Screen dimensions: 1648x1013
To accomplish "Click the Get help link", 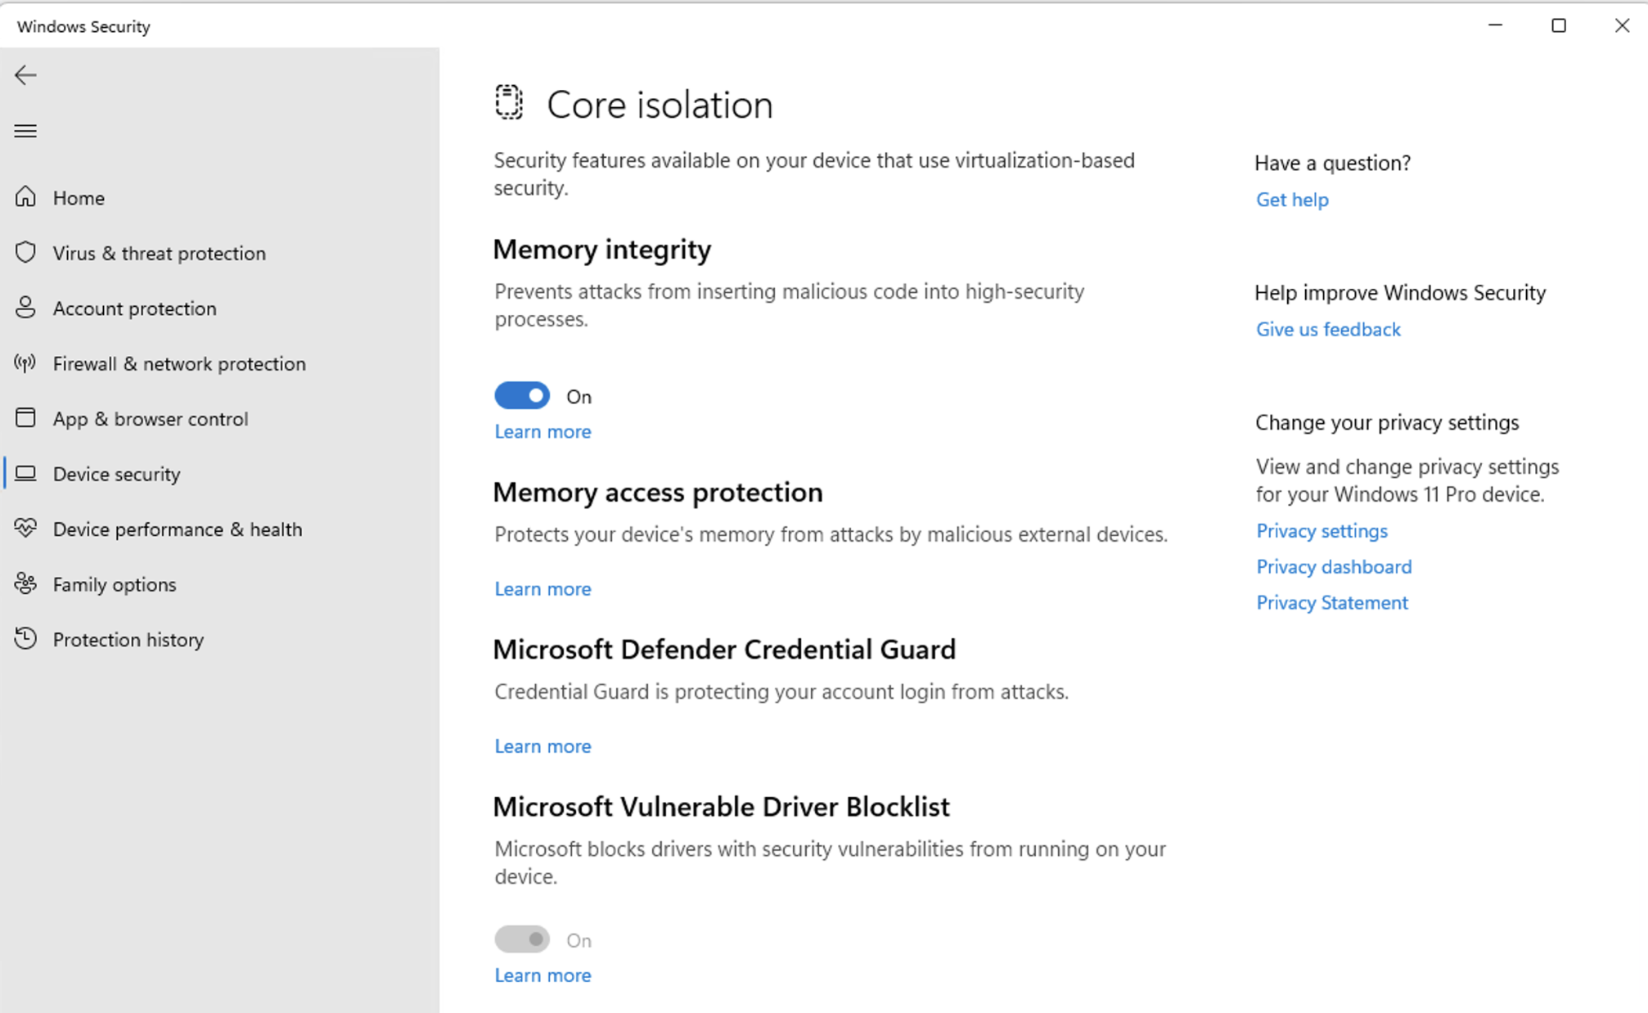I will point(1291,199).
